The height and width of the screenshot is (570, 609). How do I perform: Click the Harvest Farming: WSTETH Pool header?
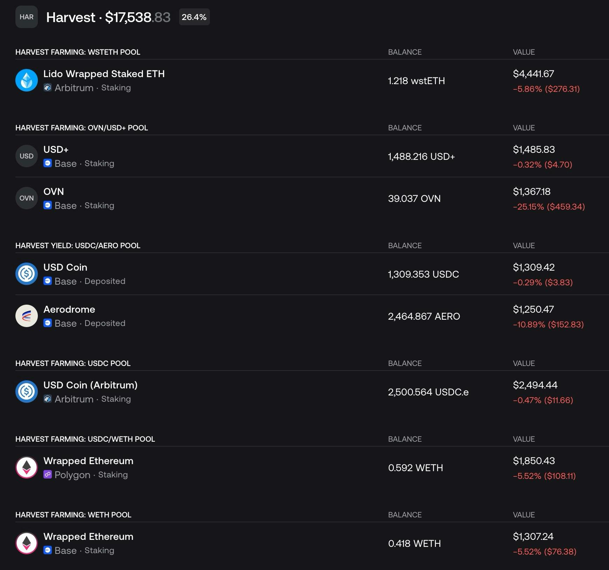tap(78, 52)
